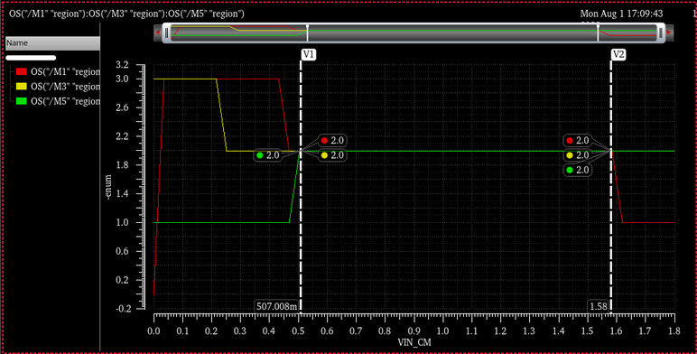This screenshot has height=354, width=697.
Task: Click the 507.008m marker value box
Action: click(277, 306)
